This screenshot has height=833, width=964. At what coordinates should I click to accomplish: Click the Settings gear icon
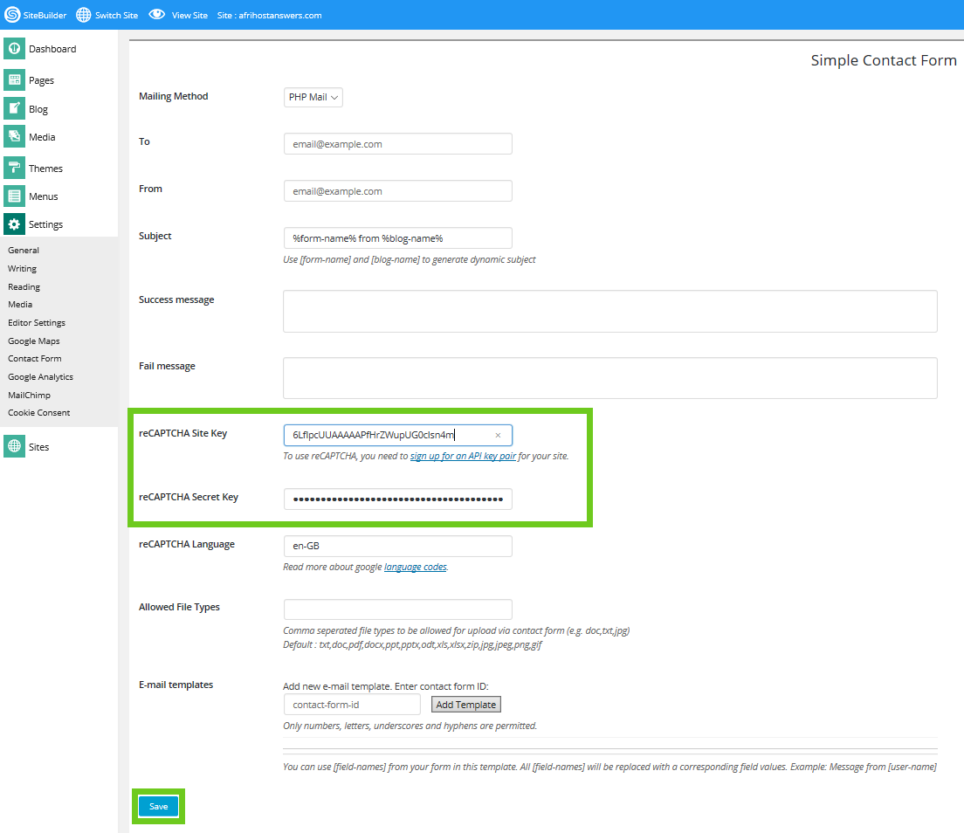click(x=14, y=224)
